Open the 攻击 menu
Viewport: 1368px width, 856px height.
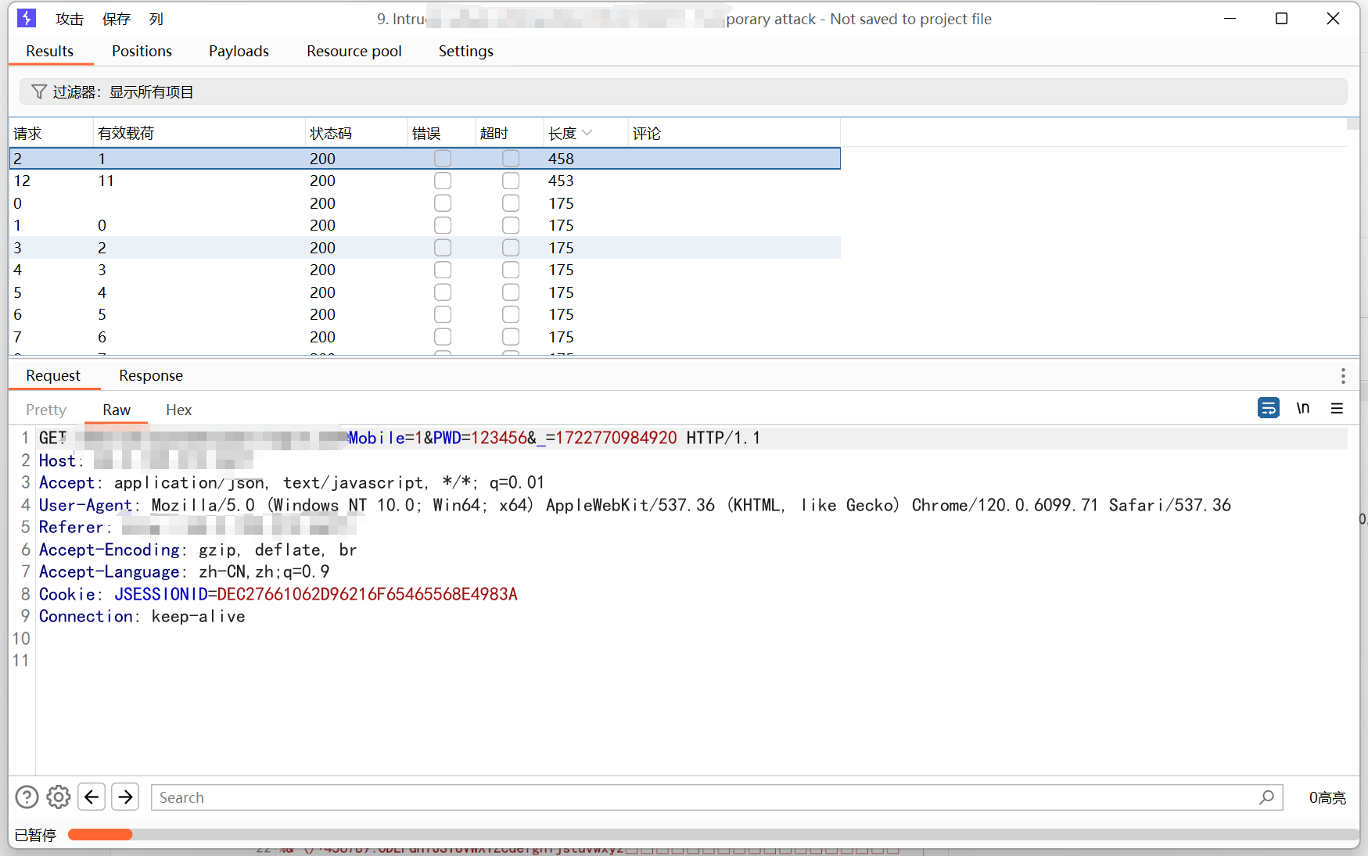[x=69, y=19]
